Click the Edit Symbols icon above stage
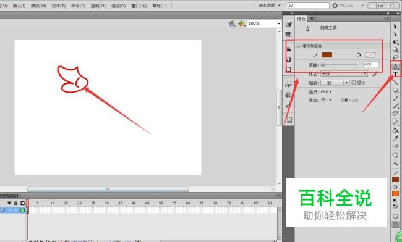Screen dimensions: 402x242 [x=241, y=23]
